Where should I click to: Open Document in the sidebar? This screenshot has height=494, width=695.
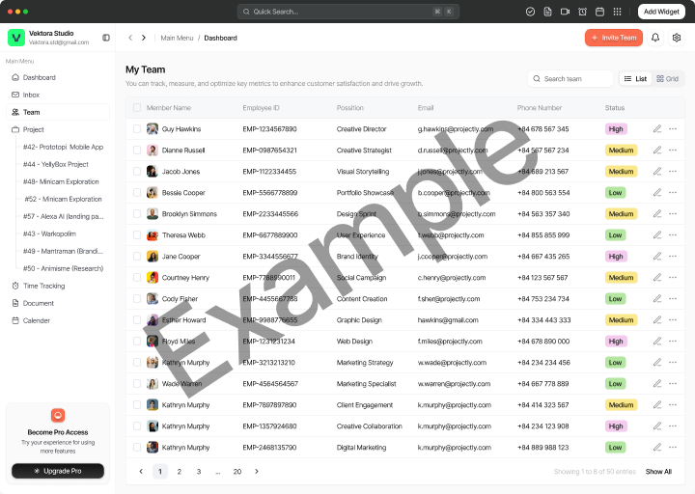pyautogui.click(x=58, y=303)
